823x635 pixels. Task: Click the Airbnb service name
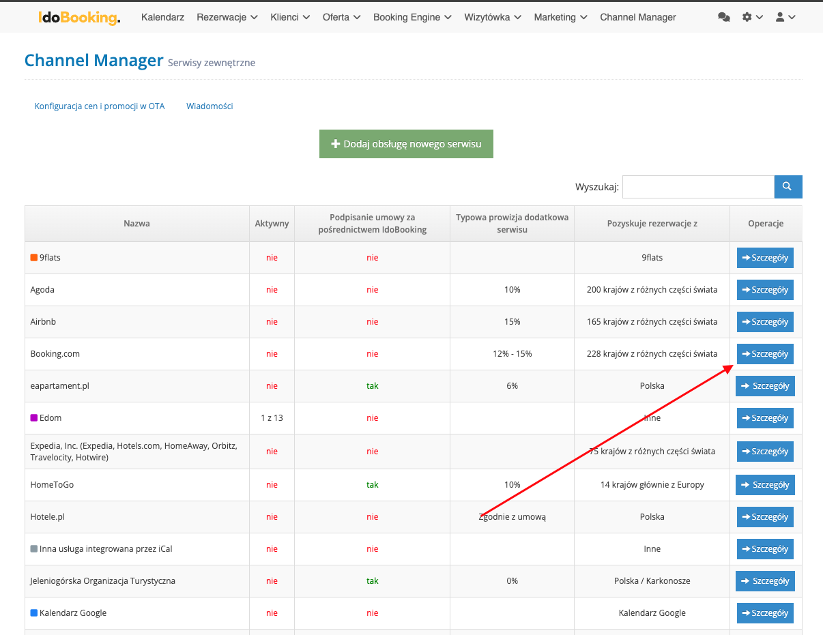[x=43, y=322]
